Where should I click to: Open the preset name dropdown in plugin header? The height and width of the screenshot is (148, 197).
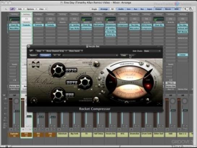click(90, 55)
